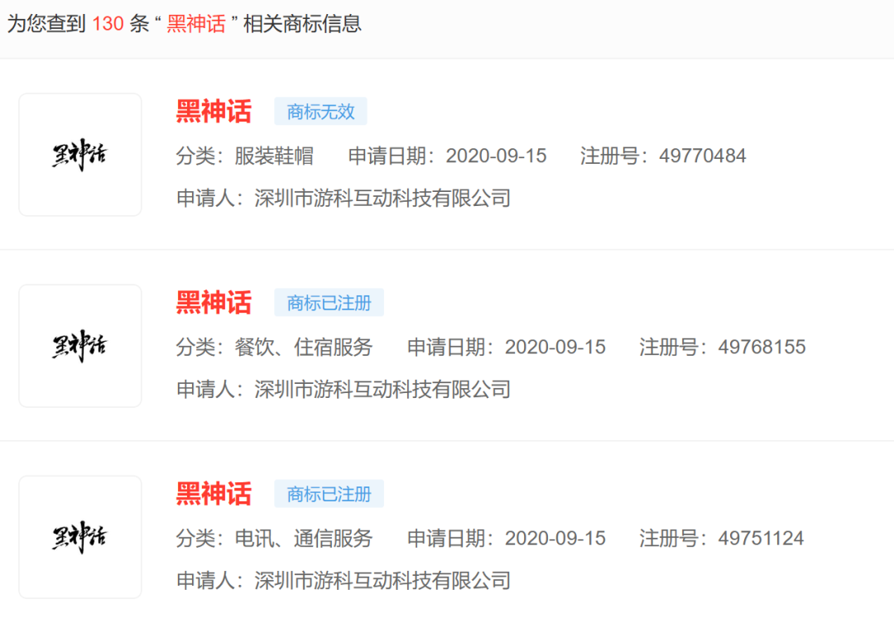Image resolution: width=894 pixels, height=618 pixels.
Task: Click applicant company name in second result
Action: 382,390
